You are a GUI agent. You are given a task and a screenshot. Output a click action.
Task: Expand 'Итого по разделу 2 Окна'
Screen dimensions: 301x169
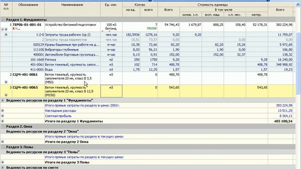click(x=2, y=142)
